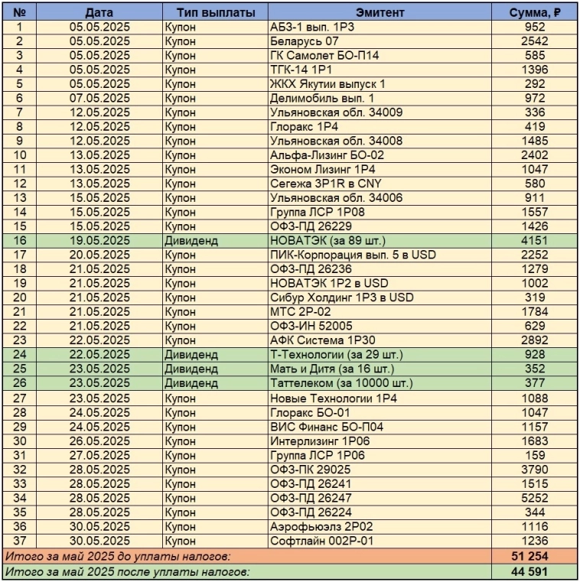The height and width of the screenshot is (582, 580).
Task: Select the amount 5252 cell
Action: [535, 497]
